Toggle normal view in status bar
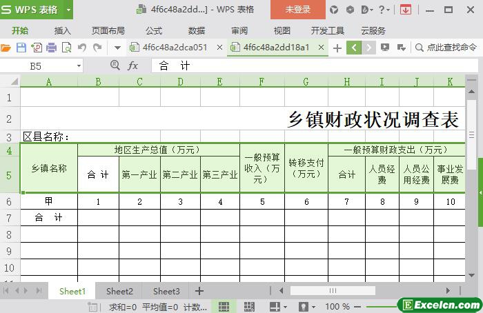 (x=224, y=306)
